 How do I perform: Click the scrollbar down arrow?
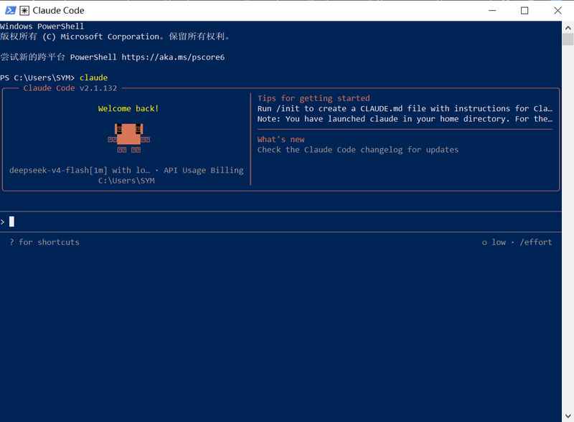568,416
